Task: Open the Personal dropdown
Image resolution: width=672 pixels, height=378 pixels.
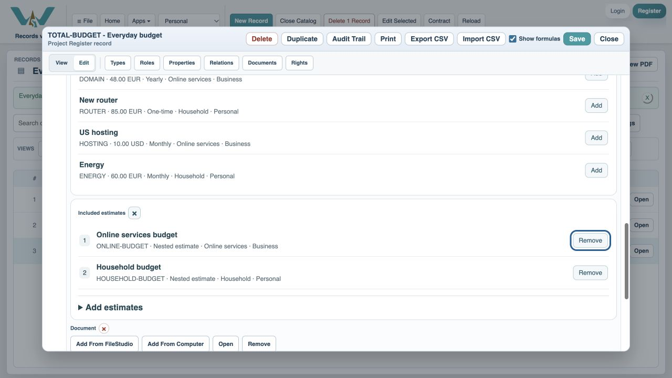Action: [x=190, y=21]
